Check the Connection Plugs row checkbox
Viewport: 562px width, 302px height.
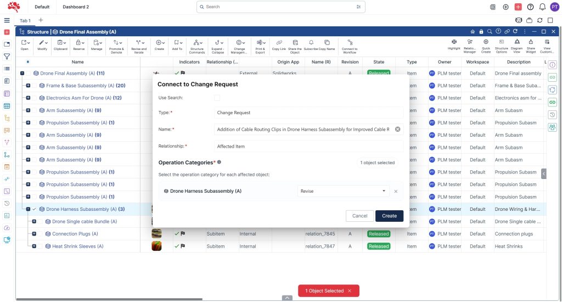pos(41,234)
